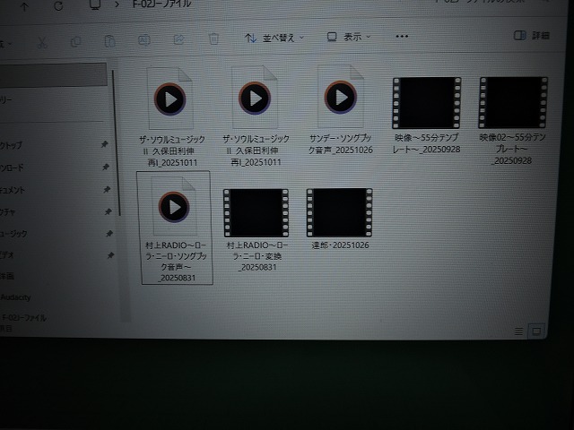This screenshot has height=430, width=574.
Task: Select 映像02～55分テンプレート～_20250928 video thumbnail
Action: click(513, 102)
